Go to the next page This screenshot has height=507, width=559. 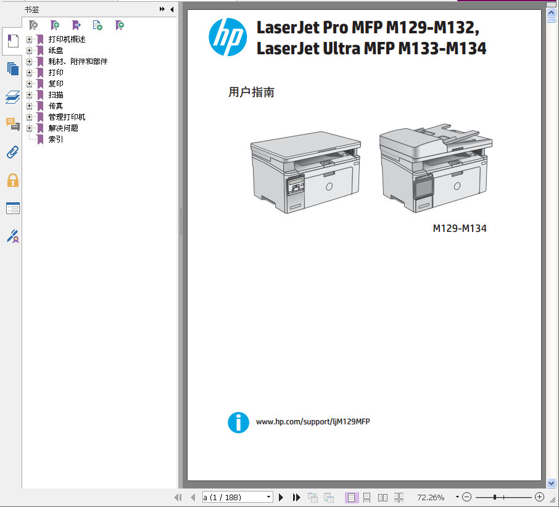(281, 497)
